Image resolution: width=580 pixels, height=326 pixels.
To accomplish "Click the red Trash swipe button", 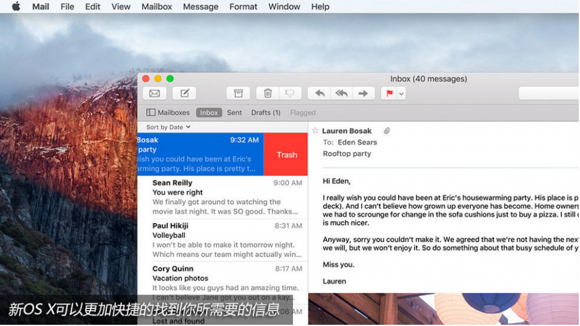I will point(286,155).
